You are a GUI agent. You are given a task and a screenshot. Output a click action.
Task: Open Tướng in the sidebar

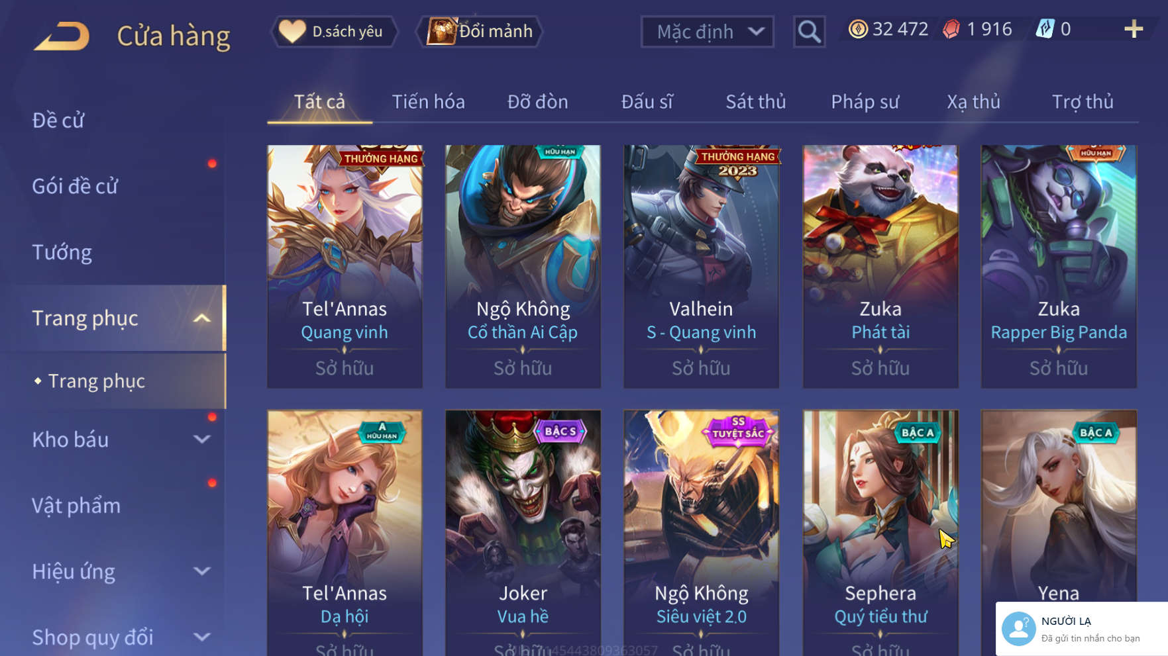pyautogui.click(x=62, y=252)
